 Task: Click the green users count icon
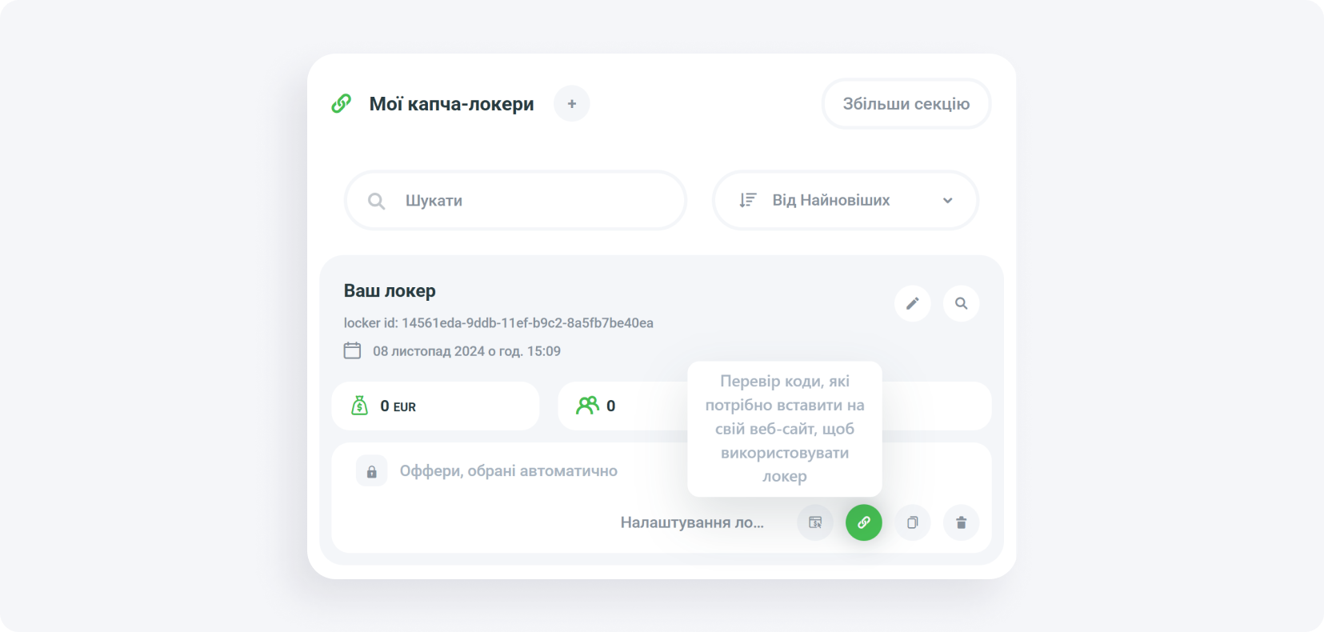[x=587, y=406]
